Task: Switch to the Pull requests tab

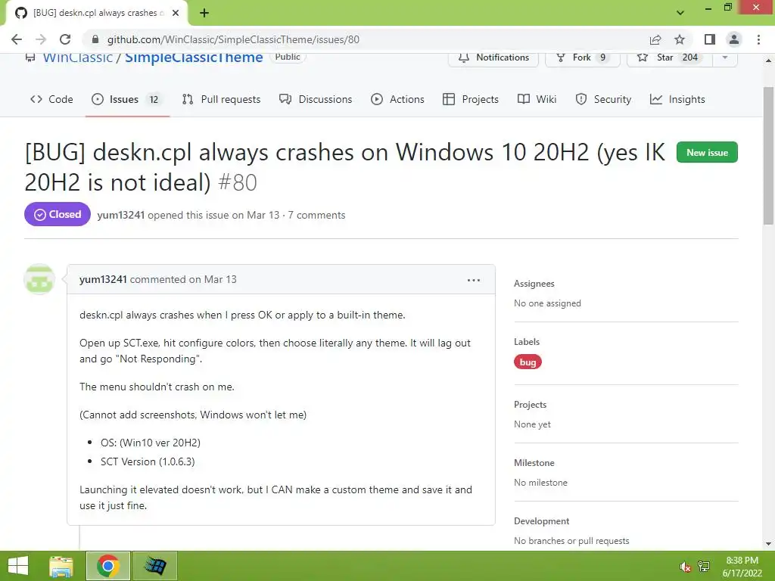Action: click(222, 99)
